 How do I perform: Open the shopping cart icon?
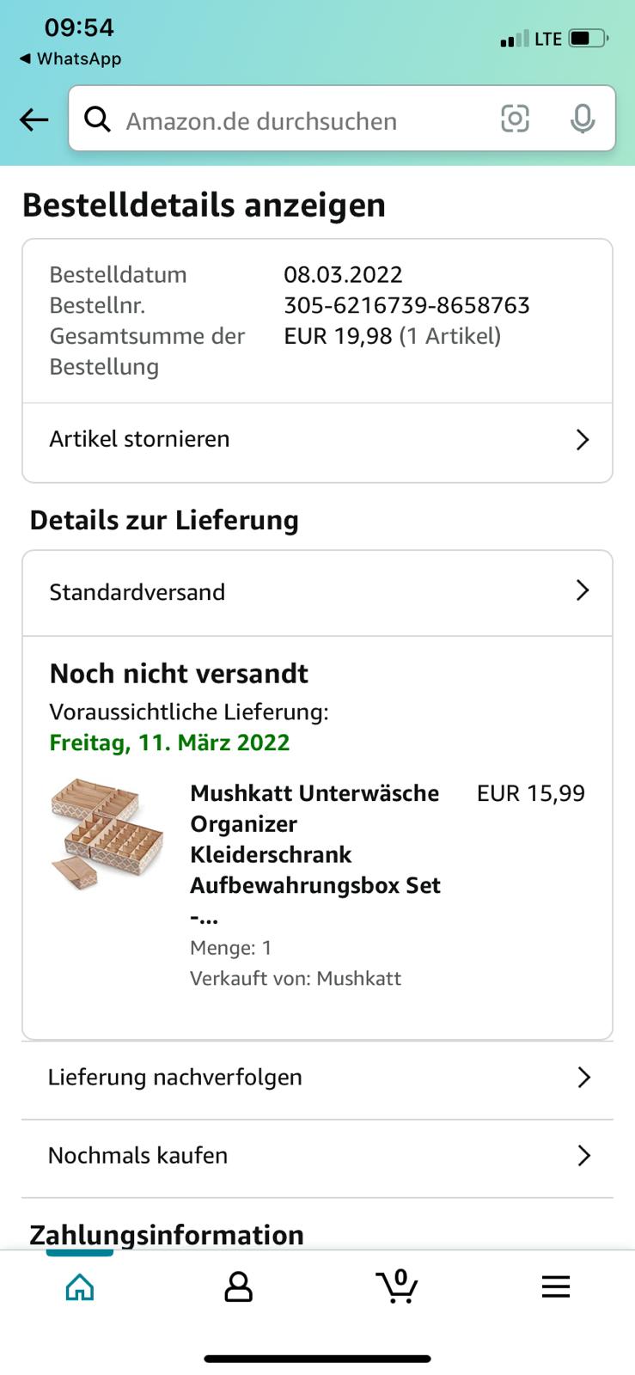point(397,1286)
